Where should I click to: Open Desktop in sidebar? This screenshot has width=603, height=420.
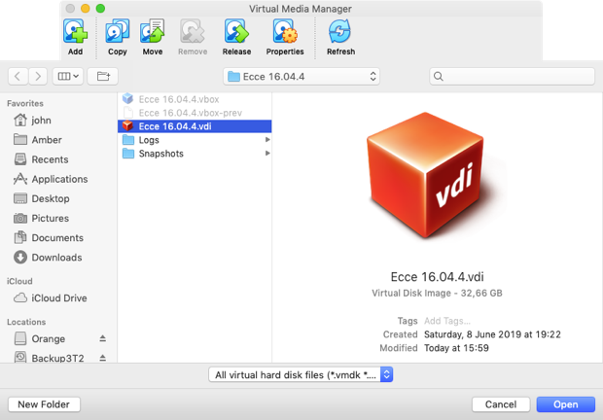[42, 198]
